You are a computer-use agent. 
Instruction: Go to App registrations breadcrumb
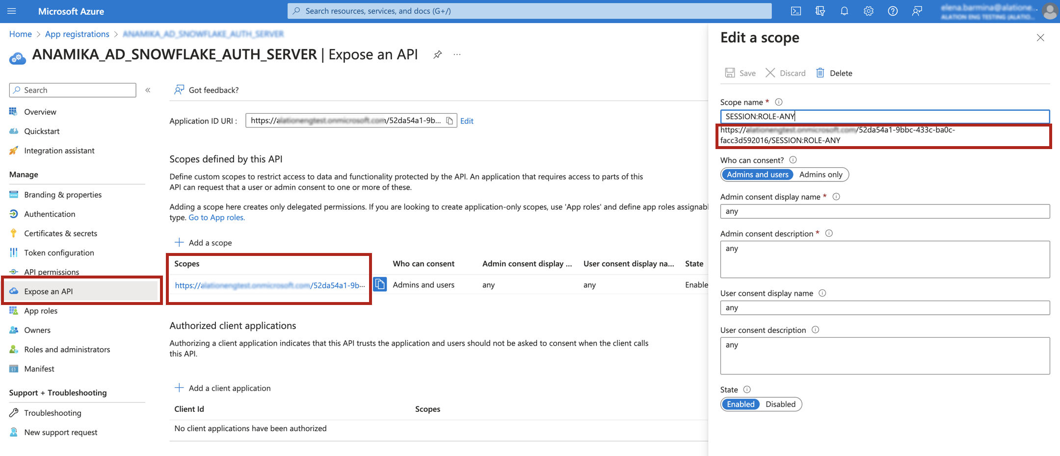pyautogui.click(x=77, y=34)
